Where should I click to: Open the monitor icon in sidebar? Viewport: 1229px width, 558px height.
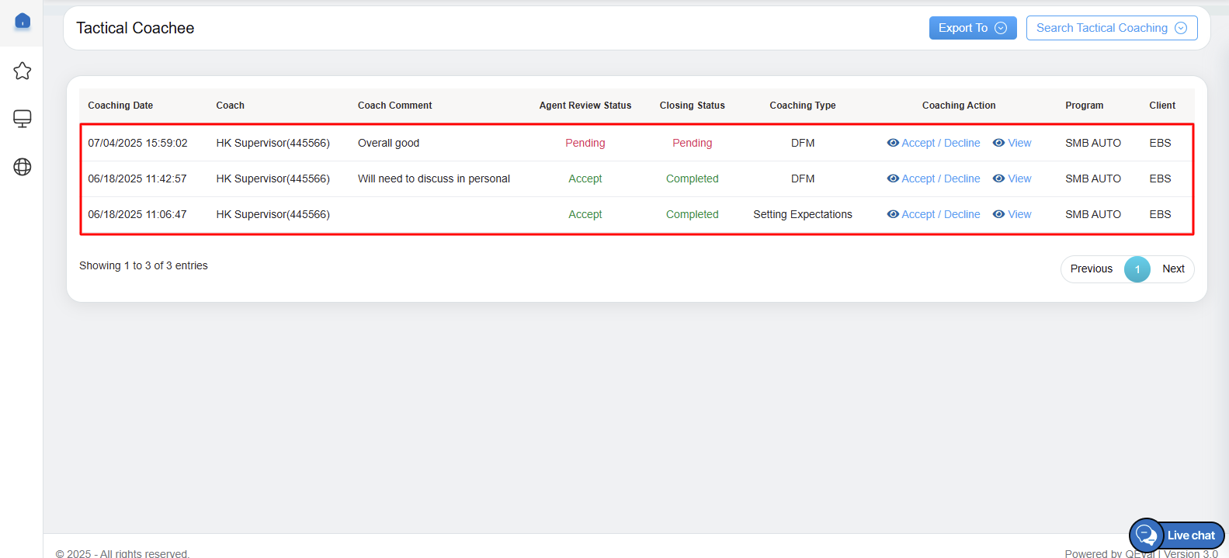point(23,119)
